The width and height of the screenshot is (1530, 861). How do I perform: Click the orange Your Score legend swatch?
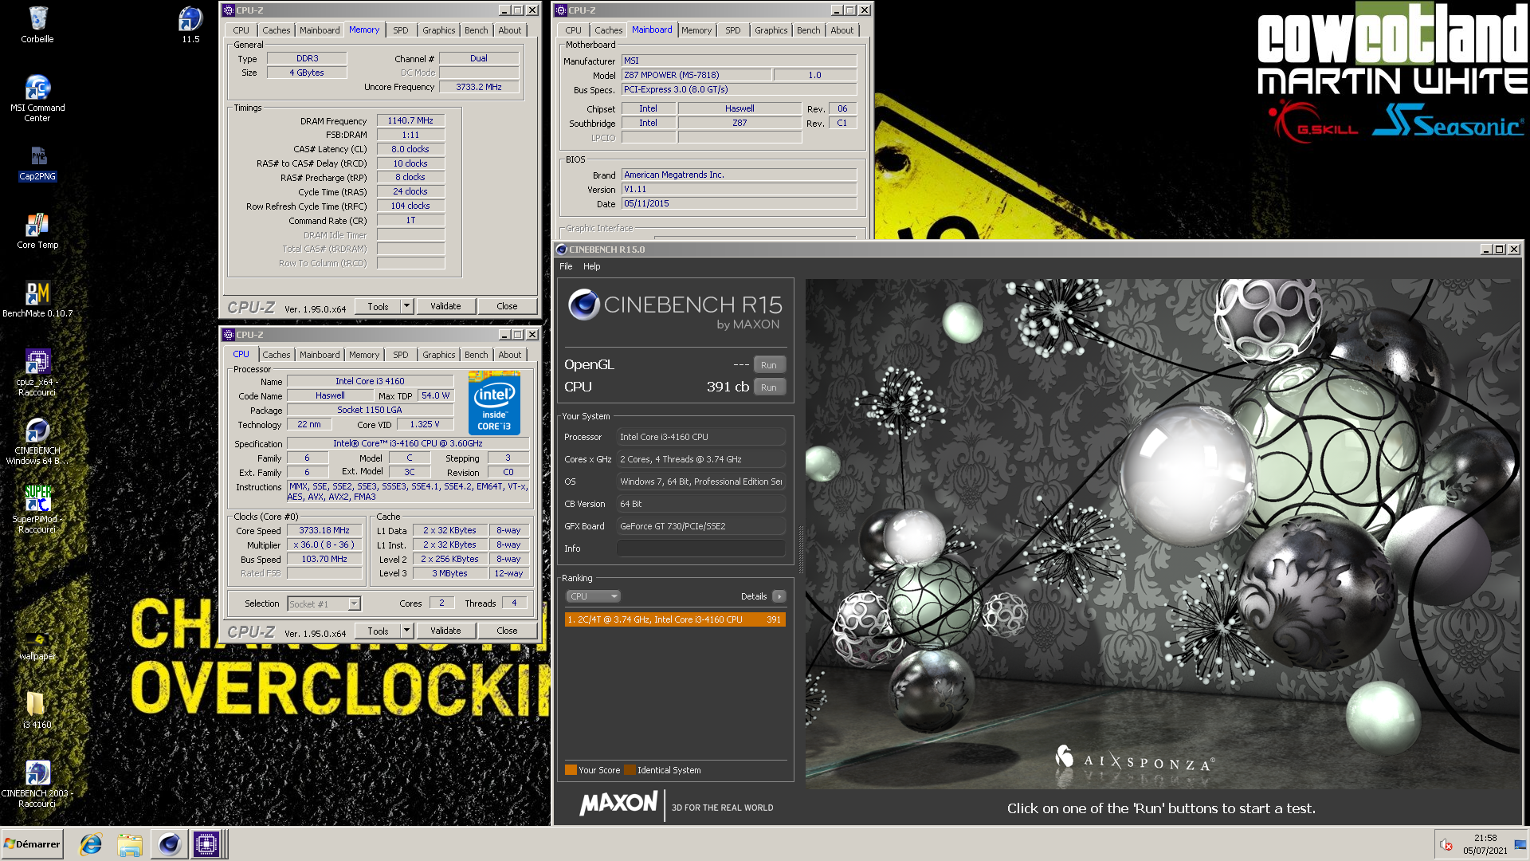click(571, 770)
